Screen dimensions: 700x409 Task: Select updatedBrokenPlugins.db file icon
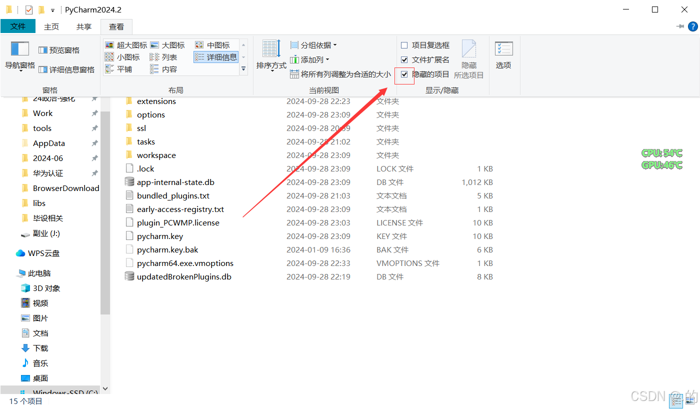point(129,276)
